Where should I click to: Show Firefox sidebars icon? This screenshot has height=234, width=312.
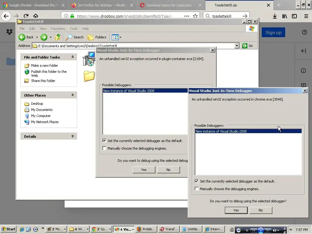coord(294,16)
